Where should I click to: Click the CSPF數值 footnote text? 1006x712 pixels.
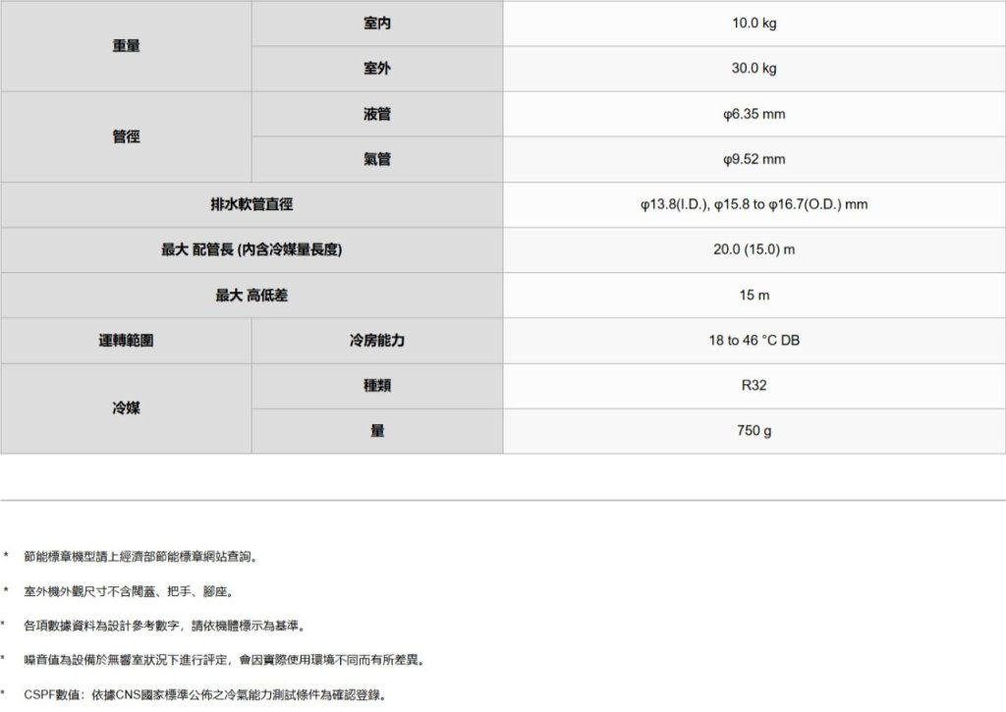(204, 696)
